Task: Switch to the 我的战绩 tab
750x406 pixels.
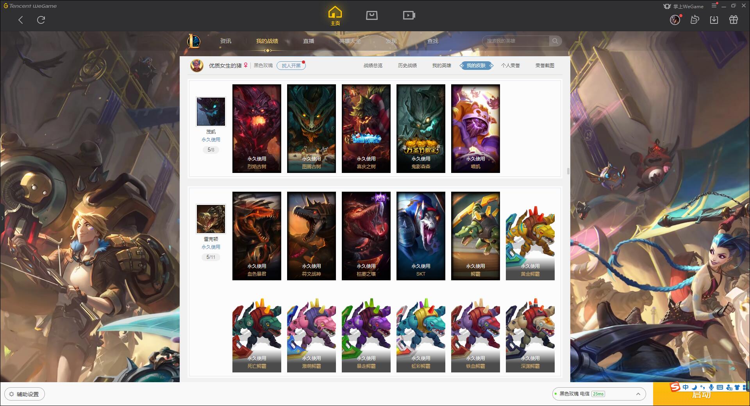Action: (x=267, y=41)
